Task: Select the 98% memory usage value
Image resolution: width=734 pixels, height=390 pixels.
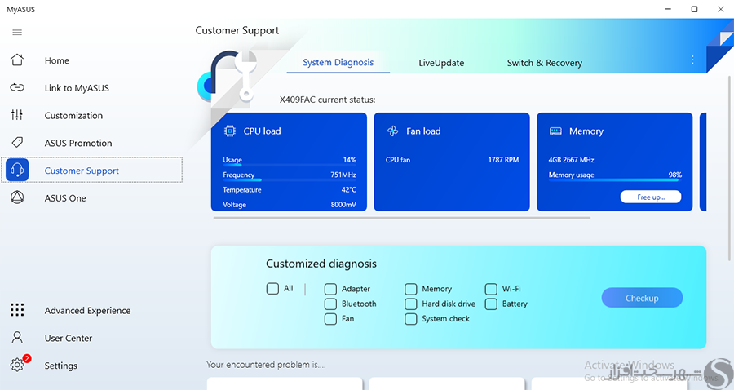Action: click(675, 175)
